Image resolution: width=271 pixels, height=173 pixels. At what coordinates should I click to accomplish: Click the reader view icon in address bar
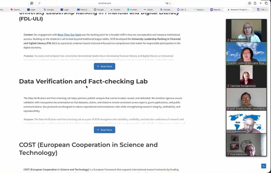39,3
